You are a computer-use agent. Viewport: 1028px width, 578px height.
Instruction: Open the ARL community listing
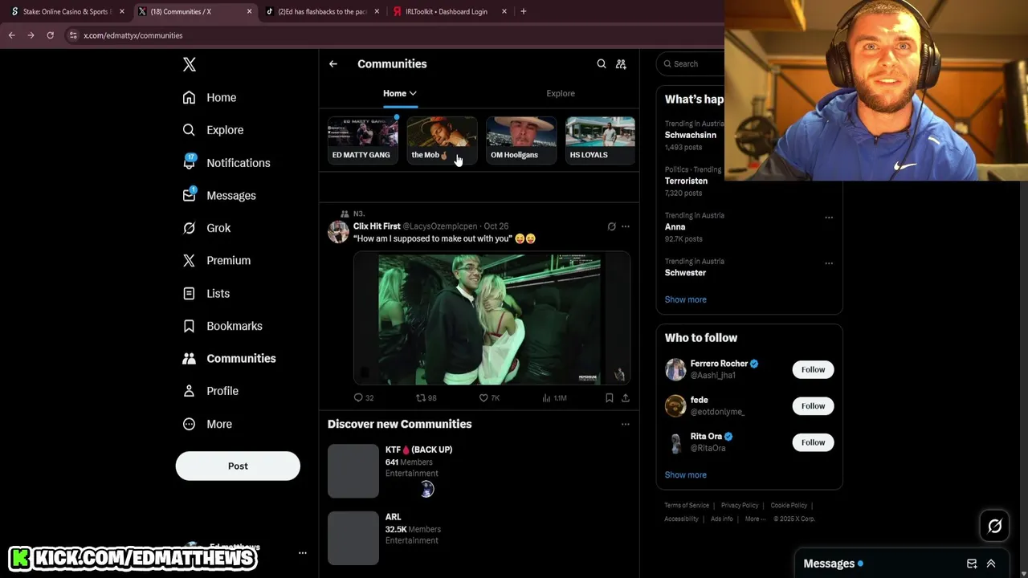479,538
